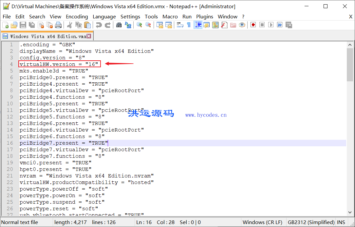The image size is (355, 227).
Task: Stop macro recording
Action: pyautogui.click(x=262, y=25)
